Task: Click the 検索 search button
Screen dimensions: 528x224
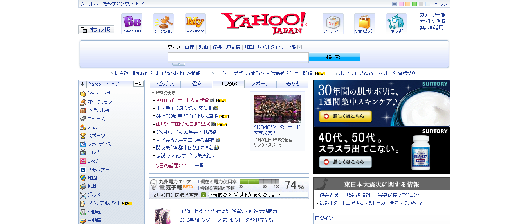Action: pyautogui.click(x=334, y=57)
